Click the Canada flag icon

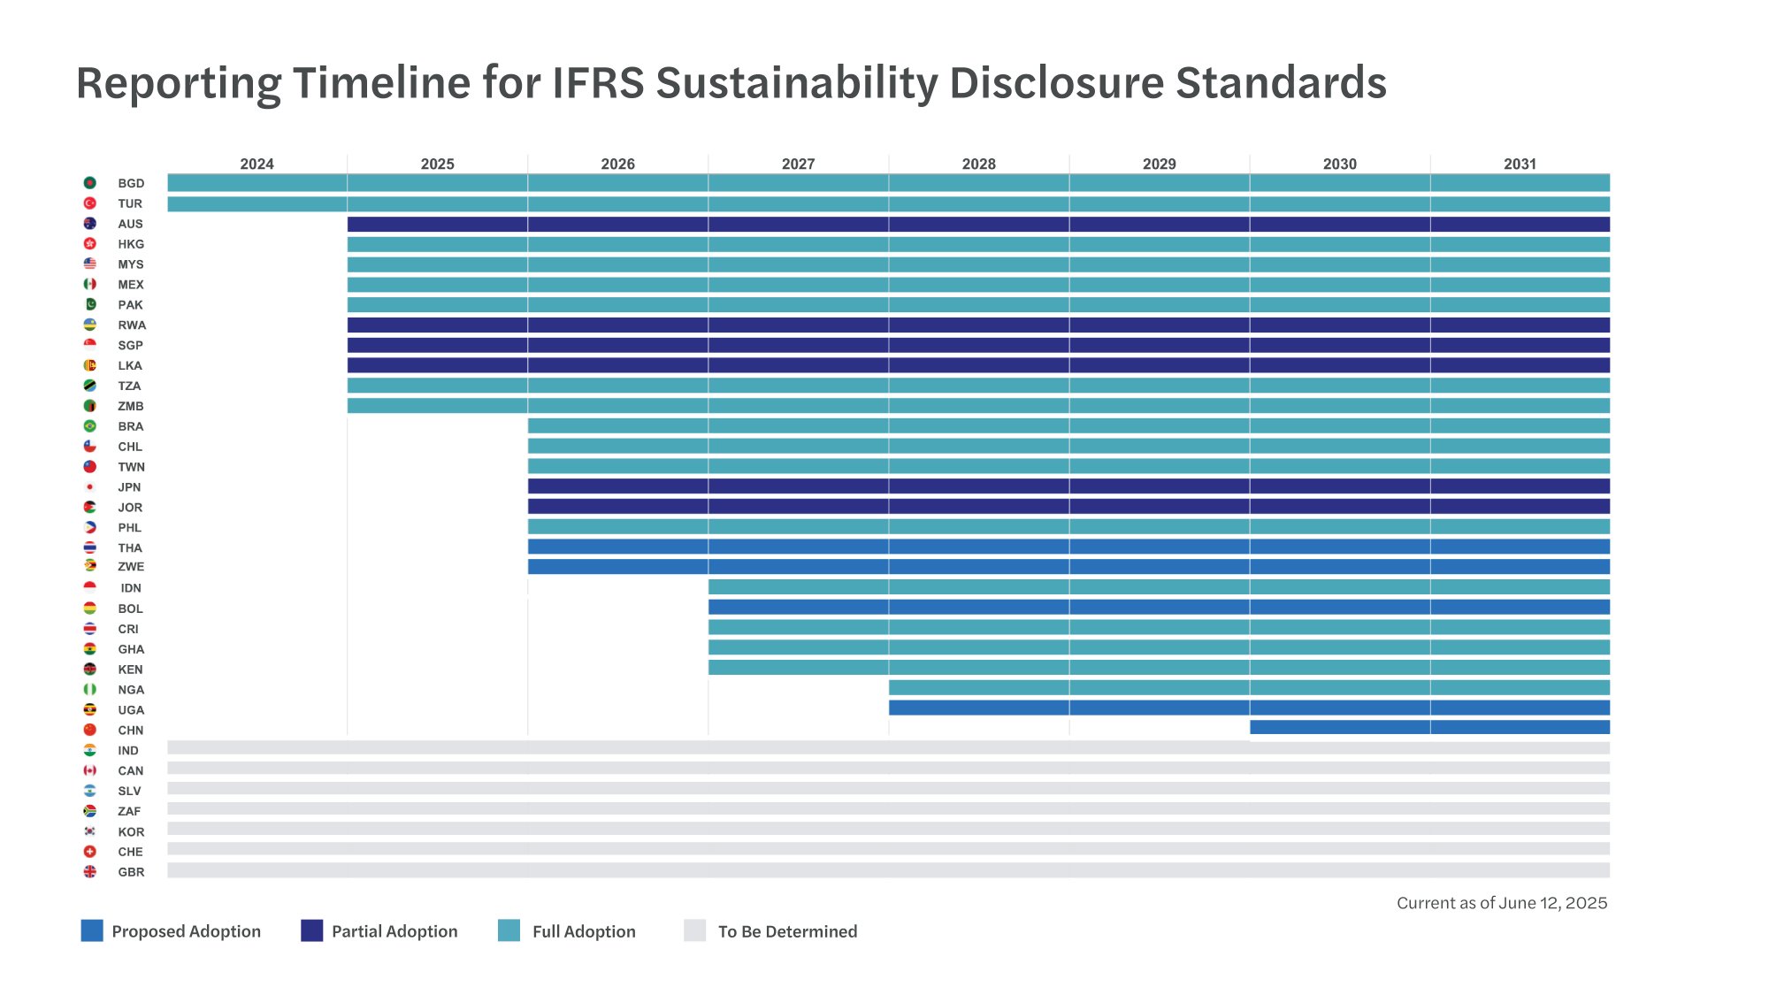click(88, 770)
